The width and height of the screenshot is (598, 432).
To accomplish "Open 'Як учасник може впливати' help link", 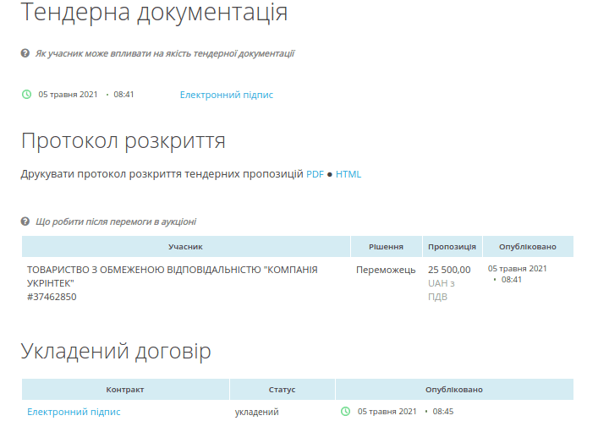I will point(164,53).
